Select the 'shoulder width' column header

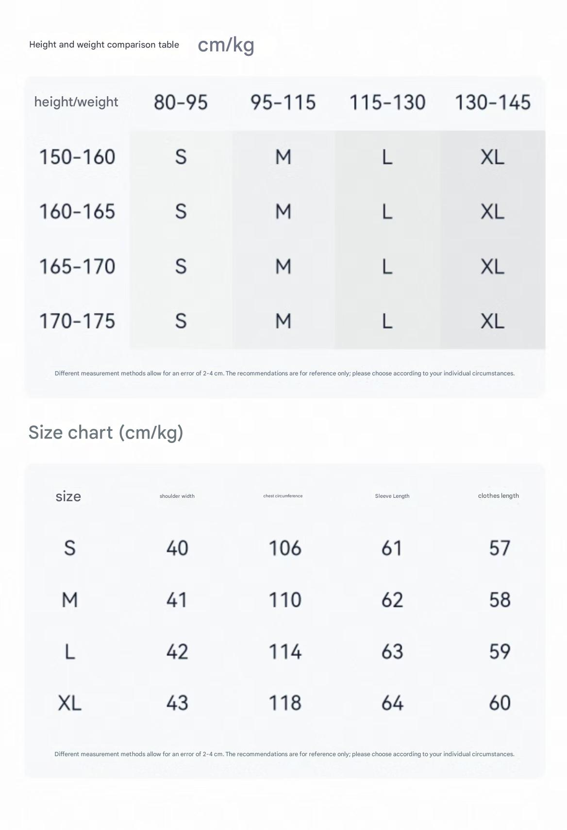point(177,496)
